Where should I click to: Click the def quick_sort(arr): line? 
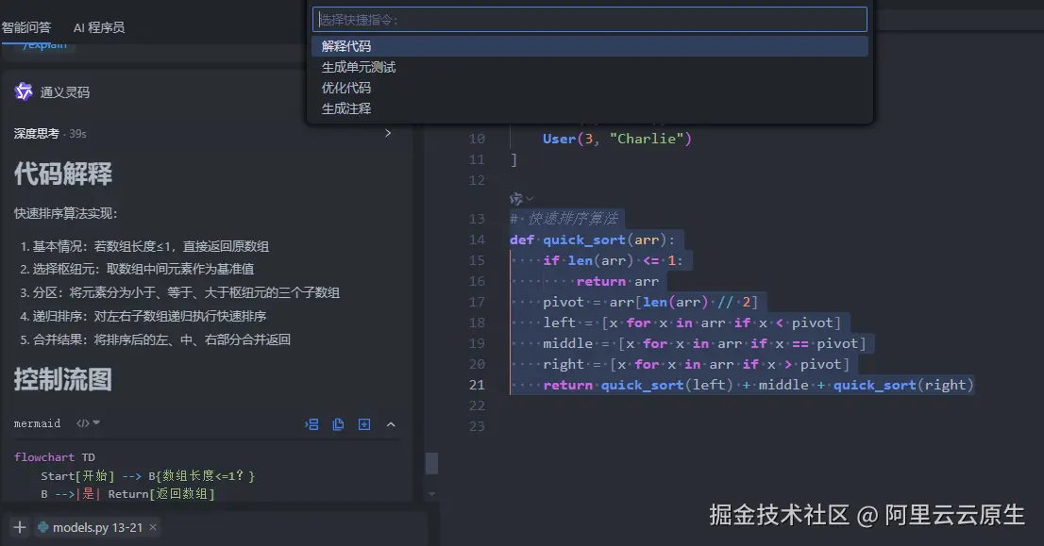point(593,240)
